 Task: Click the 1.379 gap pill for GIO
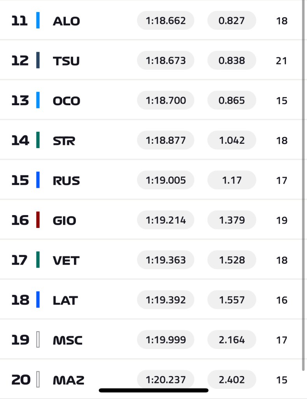[x=232, y=220]
